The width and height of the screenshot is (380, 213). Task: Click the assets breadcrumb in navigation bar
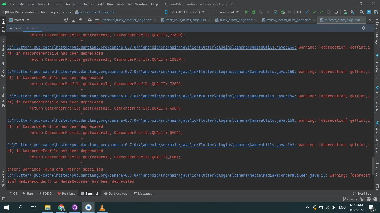click(66, 12)
